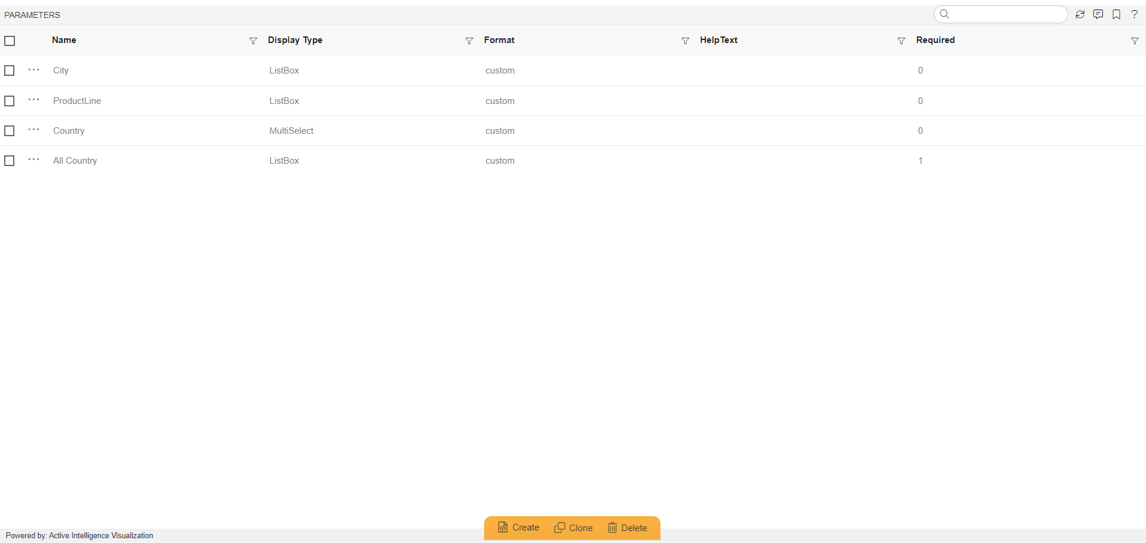Click the PARAMETERS title
Viewport: 1146px width, 543px height.
pyautogui.click(x=32, y=15)
